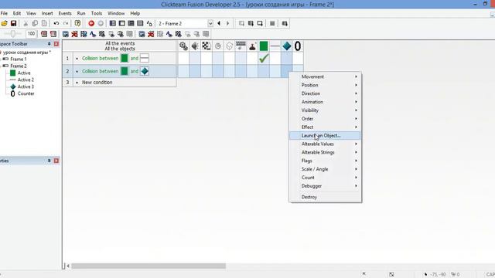Save the application with the floppy icon
Viewport: 495px width, 278px height.
(x=13, y=23)
